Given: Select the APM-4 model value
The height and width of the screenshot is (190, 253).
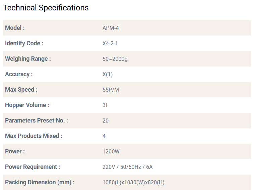Looking at the screenshot, I should pyautogui.click(x=111, y=28).
